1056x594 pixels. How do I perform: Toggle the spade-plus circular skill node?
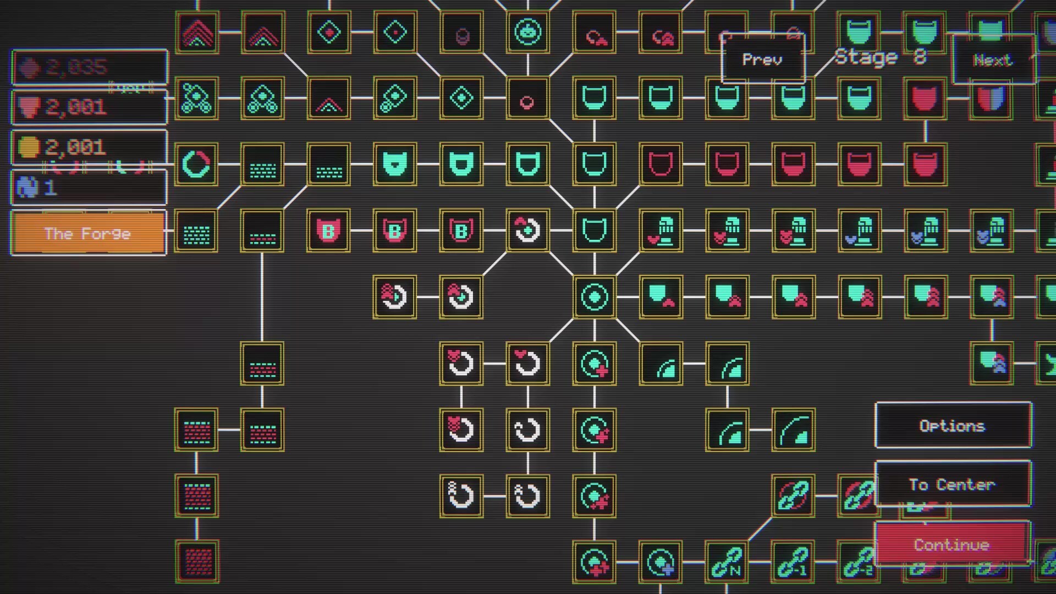click(595, 364)
